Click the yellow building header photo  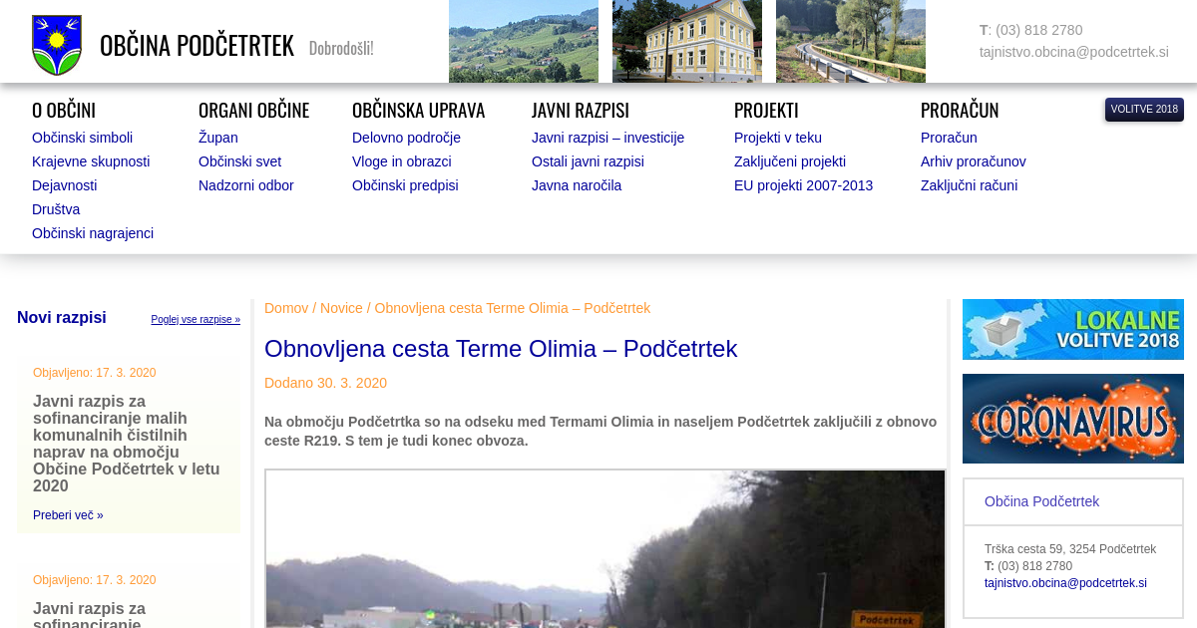click(x=686, y=41)
